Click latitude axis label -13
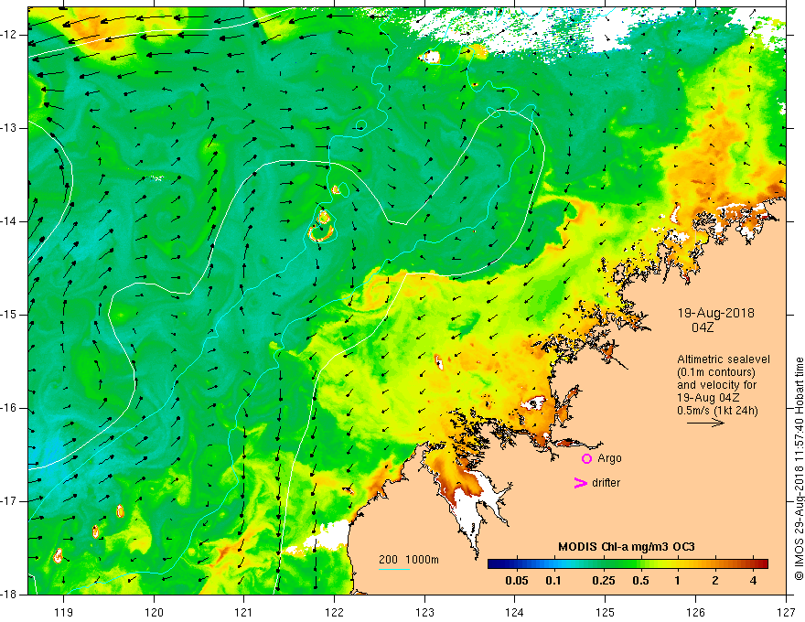This screenshot has height=622, width=805. (x=9, y=128)
